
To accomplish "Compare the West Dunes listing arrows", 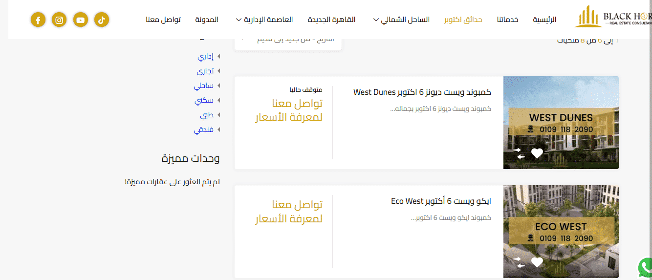I will coord(519,153).
